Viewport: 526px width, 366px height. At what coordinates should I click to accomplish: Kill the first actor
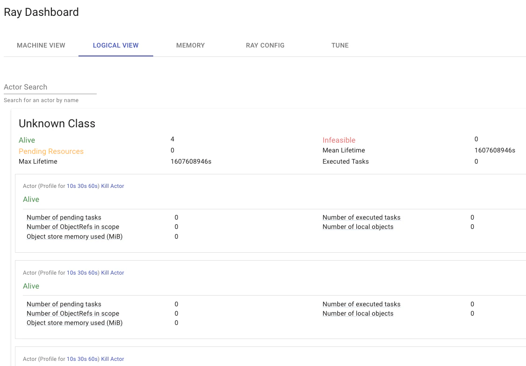[113, 186]
